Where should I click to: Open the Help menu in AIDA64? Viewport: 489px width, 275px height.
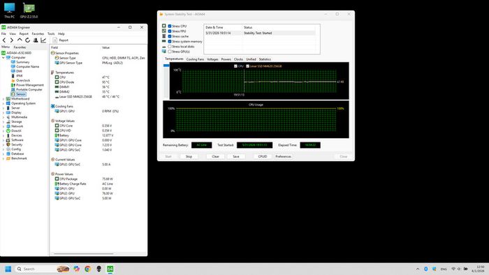(x=61, y=34)
